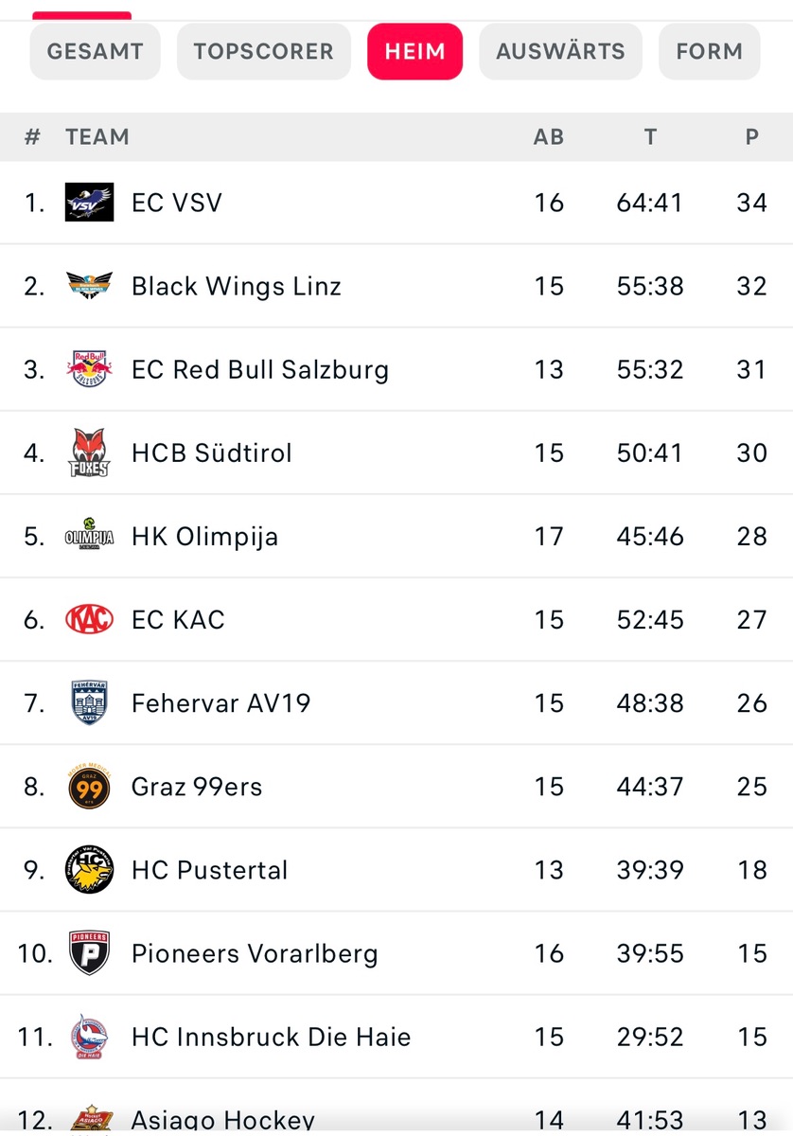Screen dimensions: 793x1136
Task: Open the EC Red Bull Salzburg logo
Action: click(89, 369)
